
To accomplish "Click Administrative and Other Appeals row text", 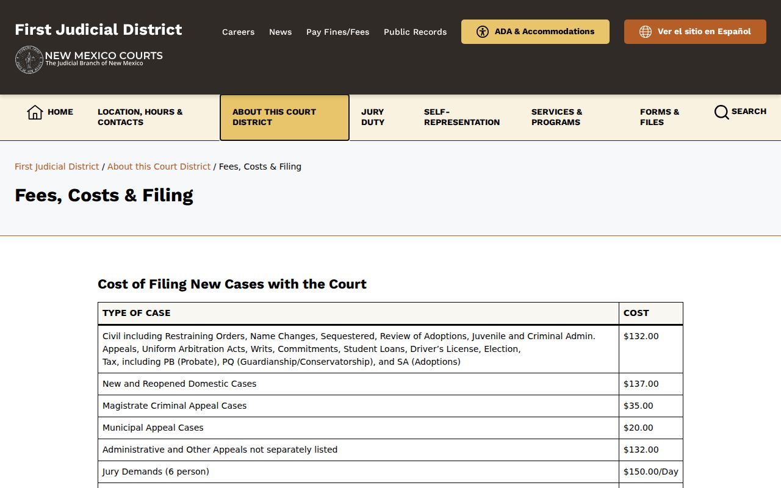I will click(220, 450).
